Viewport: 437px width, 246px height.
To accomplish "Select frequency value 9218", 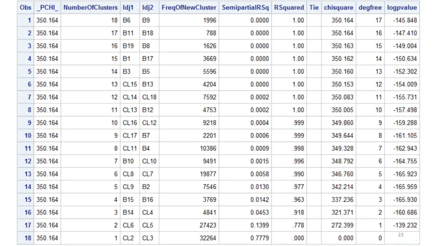I will click(x=210, y=123).
